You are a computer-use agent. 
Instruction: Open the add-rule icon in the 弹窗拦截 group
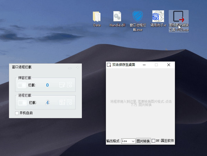62,85
